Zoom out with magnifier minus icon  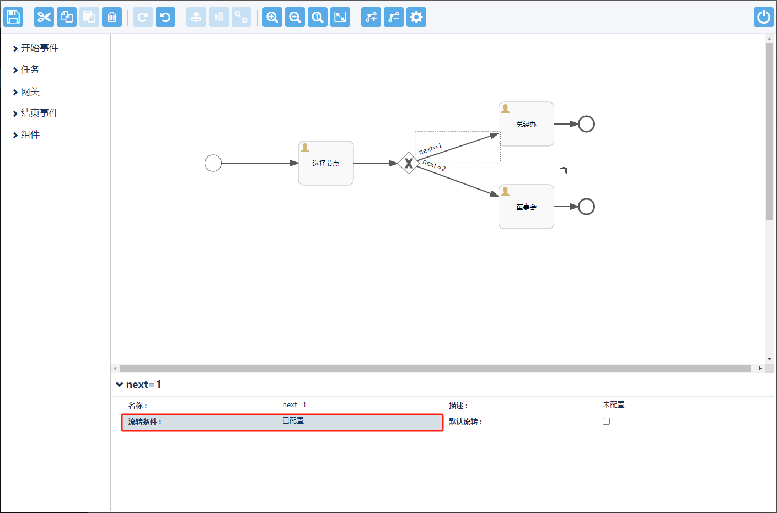coord(295,17)
